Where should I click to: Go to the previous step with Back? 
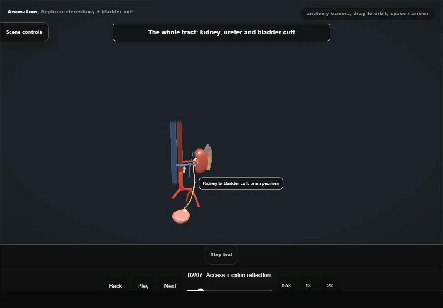(116, 286)
